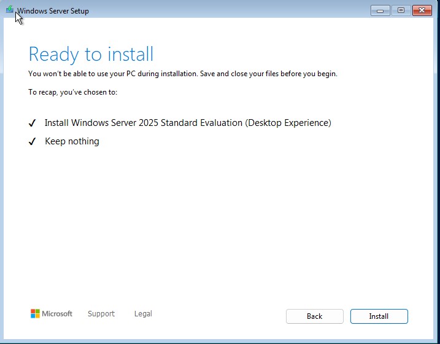Go back using the Back button
Screen dimensions: 440x344
(x=314, y=316)
